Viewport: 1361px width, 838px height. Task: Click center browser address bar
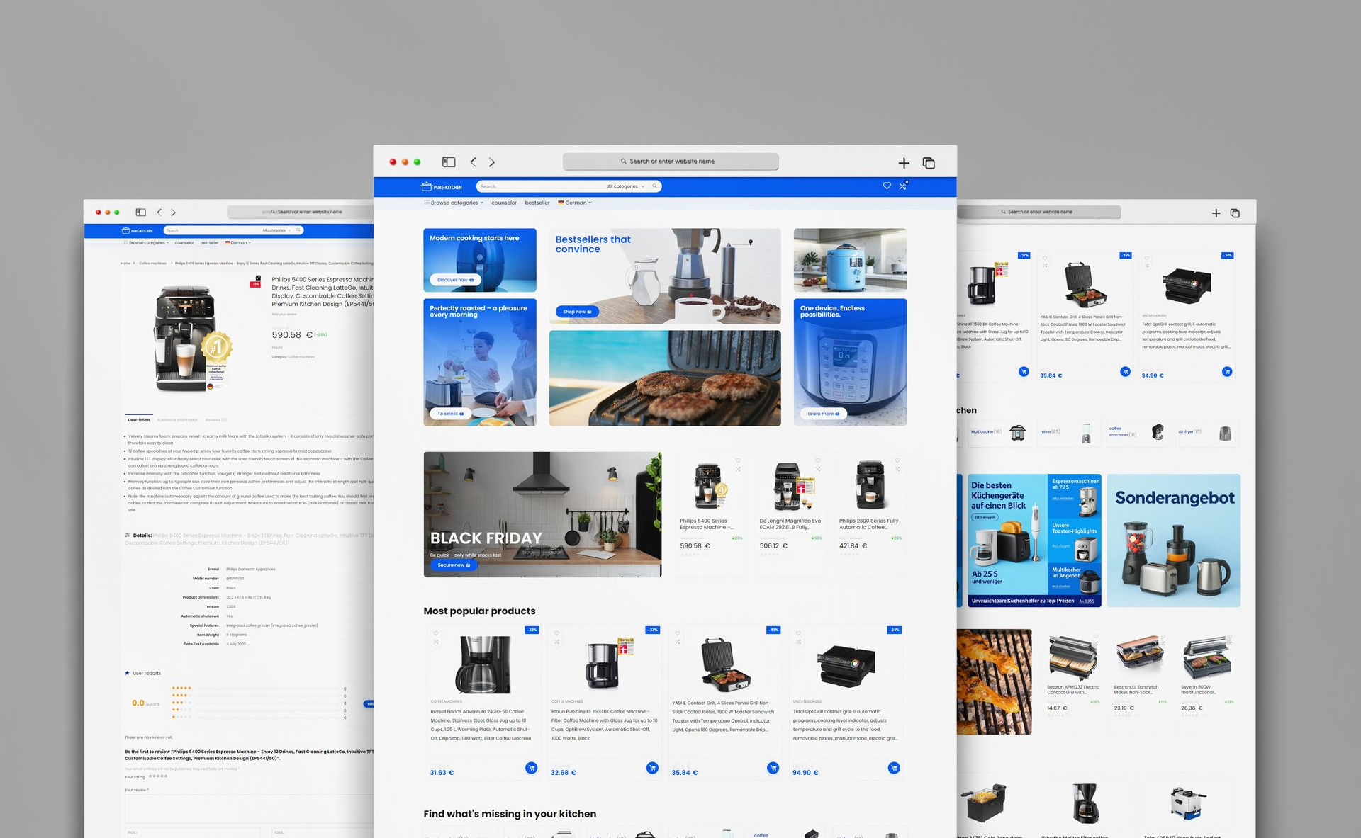click(671, 162)
